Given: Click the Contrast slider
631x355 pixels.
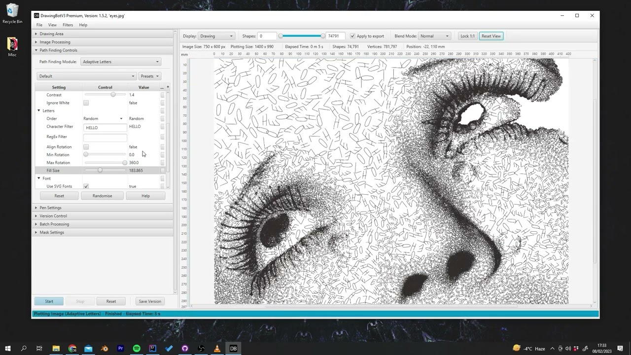Looking at the screenshot, I should pos(105,95).
